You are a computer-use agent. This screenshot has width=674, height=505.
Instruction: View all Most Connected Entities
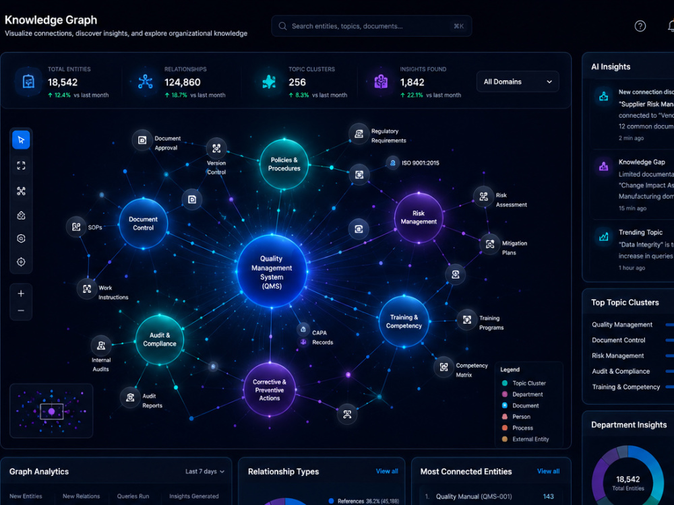click(548, 471)
